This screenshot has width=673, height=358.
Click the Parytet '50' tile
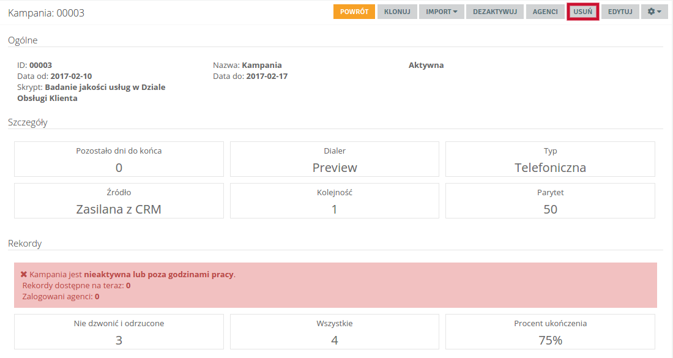coord(550,201)
